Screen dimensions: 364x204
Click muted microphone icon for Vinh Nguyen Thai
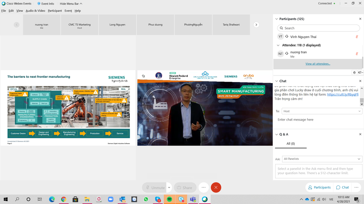tap(357, 37)
